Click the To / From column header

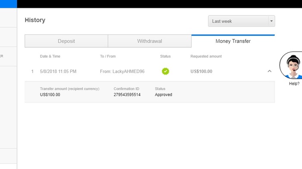(108, 56)
